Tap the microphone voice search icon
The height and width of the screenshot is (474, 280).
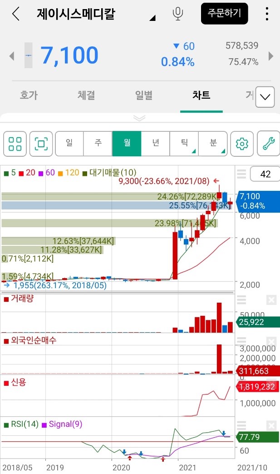(x=178, y=14)
